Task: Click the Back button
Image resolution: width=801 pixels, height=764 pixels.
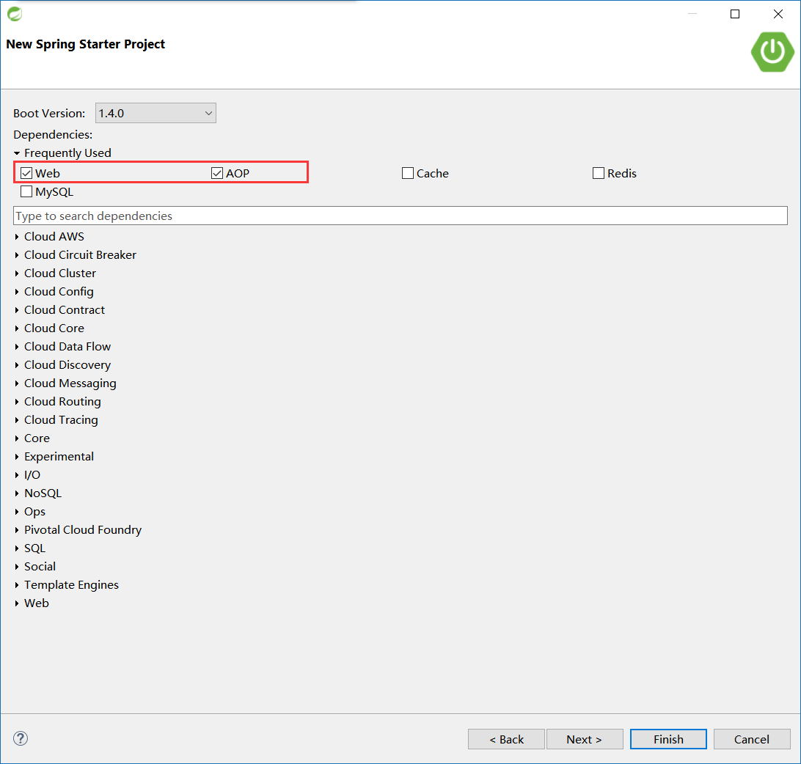Action: [506, 739]
